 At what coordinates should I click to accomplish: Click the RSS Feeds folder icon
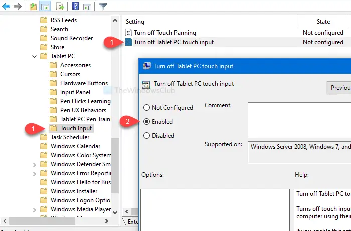pos(44,20)
